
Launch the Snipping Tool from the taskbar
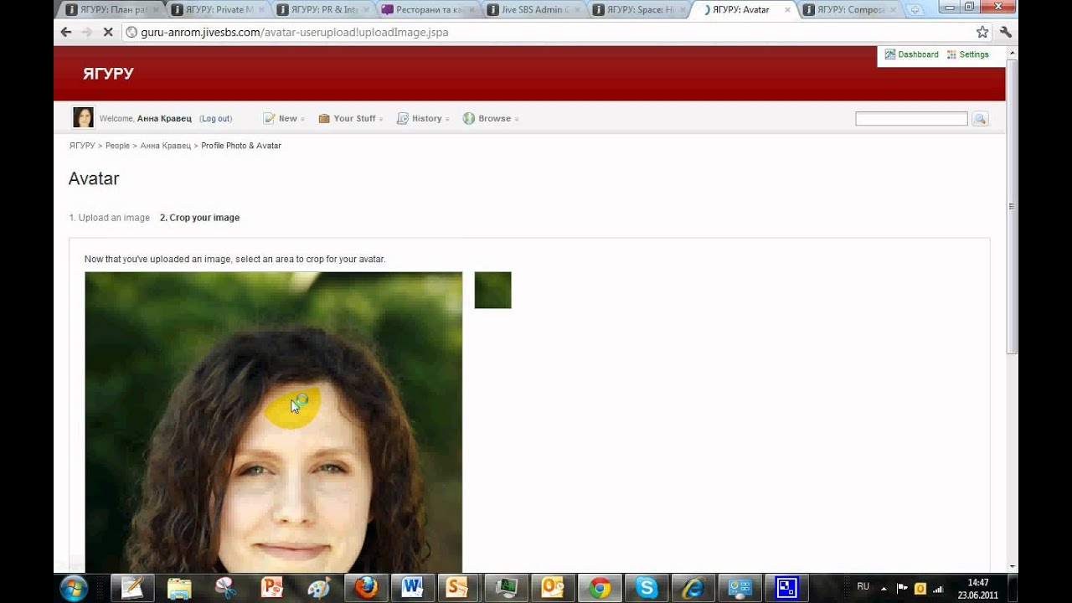click(225, 588)
